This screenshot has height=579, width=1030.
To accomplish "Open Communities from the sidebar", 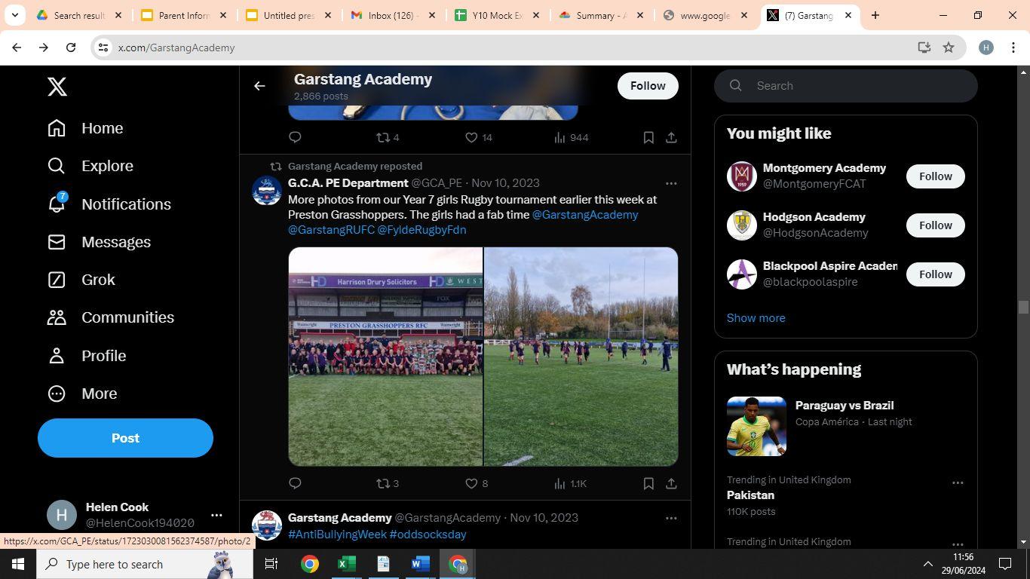I will click(111, 317).
